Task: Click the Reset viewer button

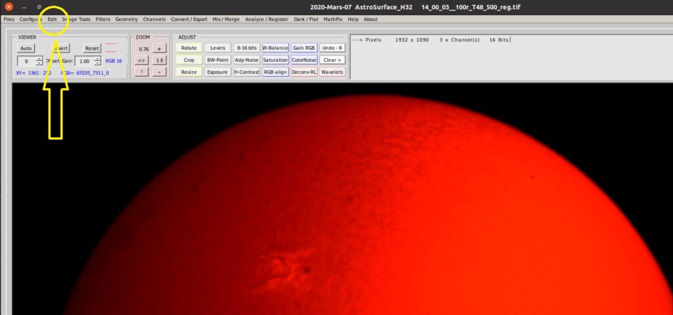Action: click(92, 49)
